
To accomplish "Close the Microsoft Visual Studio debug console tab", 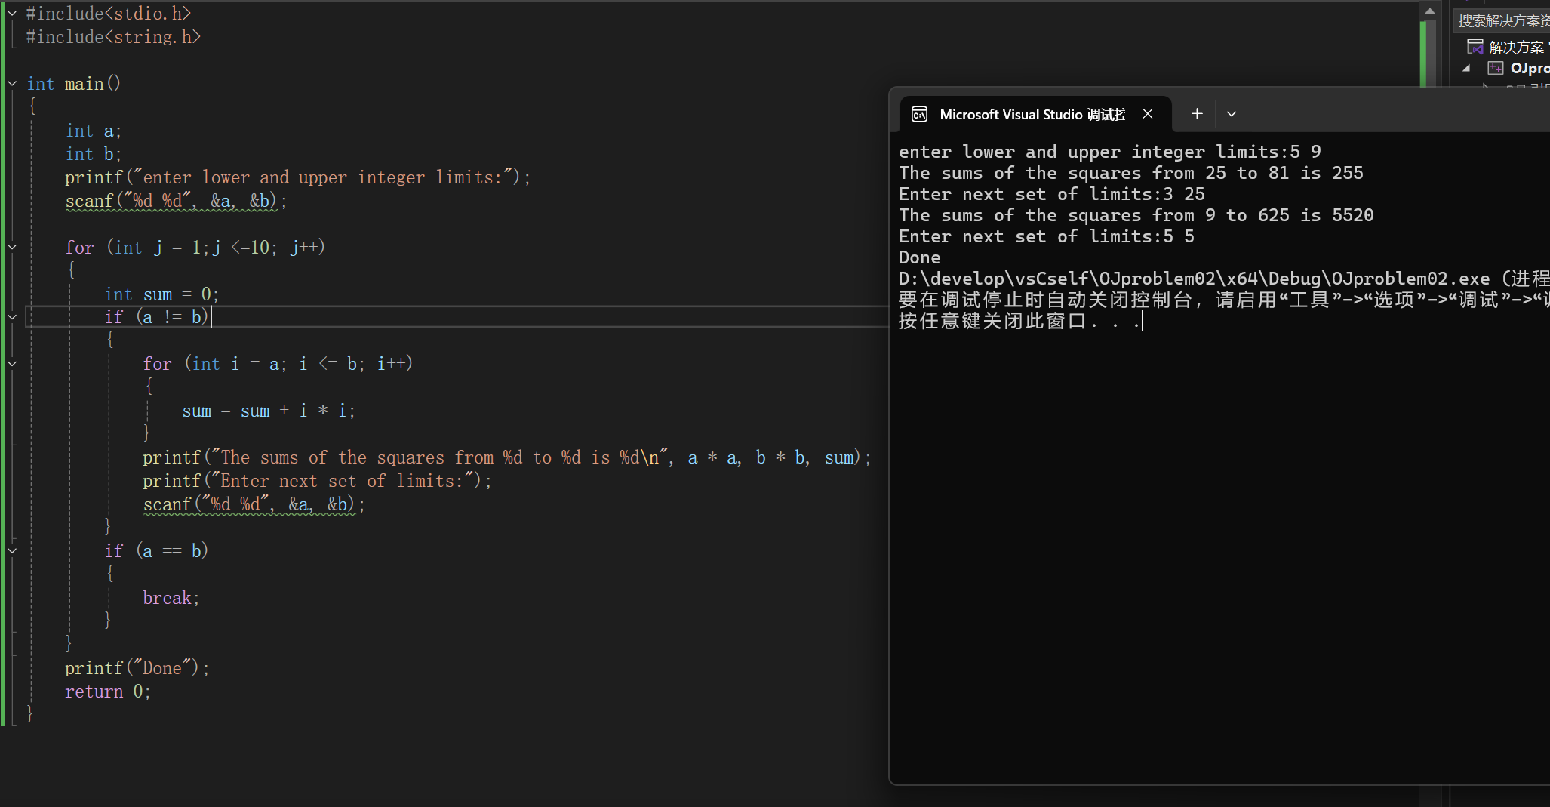I will tap(1148, 114).
